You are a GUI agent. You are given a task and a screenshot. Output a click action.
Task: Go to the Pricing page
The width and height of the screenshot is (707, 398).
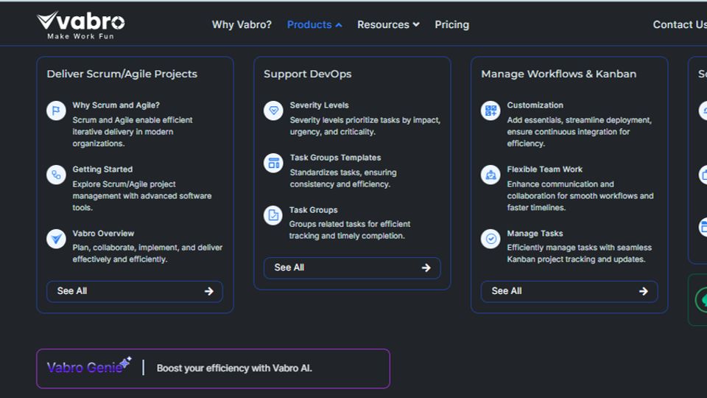pos(451,24)
